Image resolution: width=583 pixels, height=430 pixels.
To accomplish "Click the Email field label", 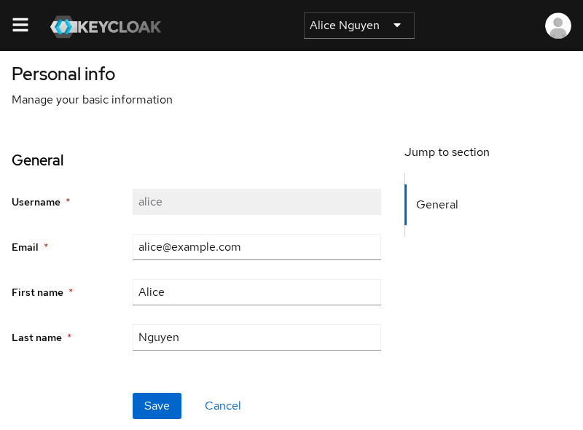I will tap(25, 247).
